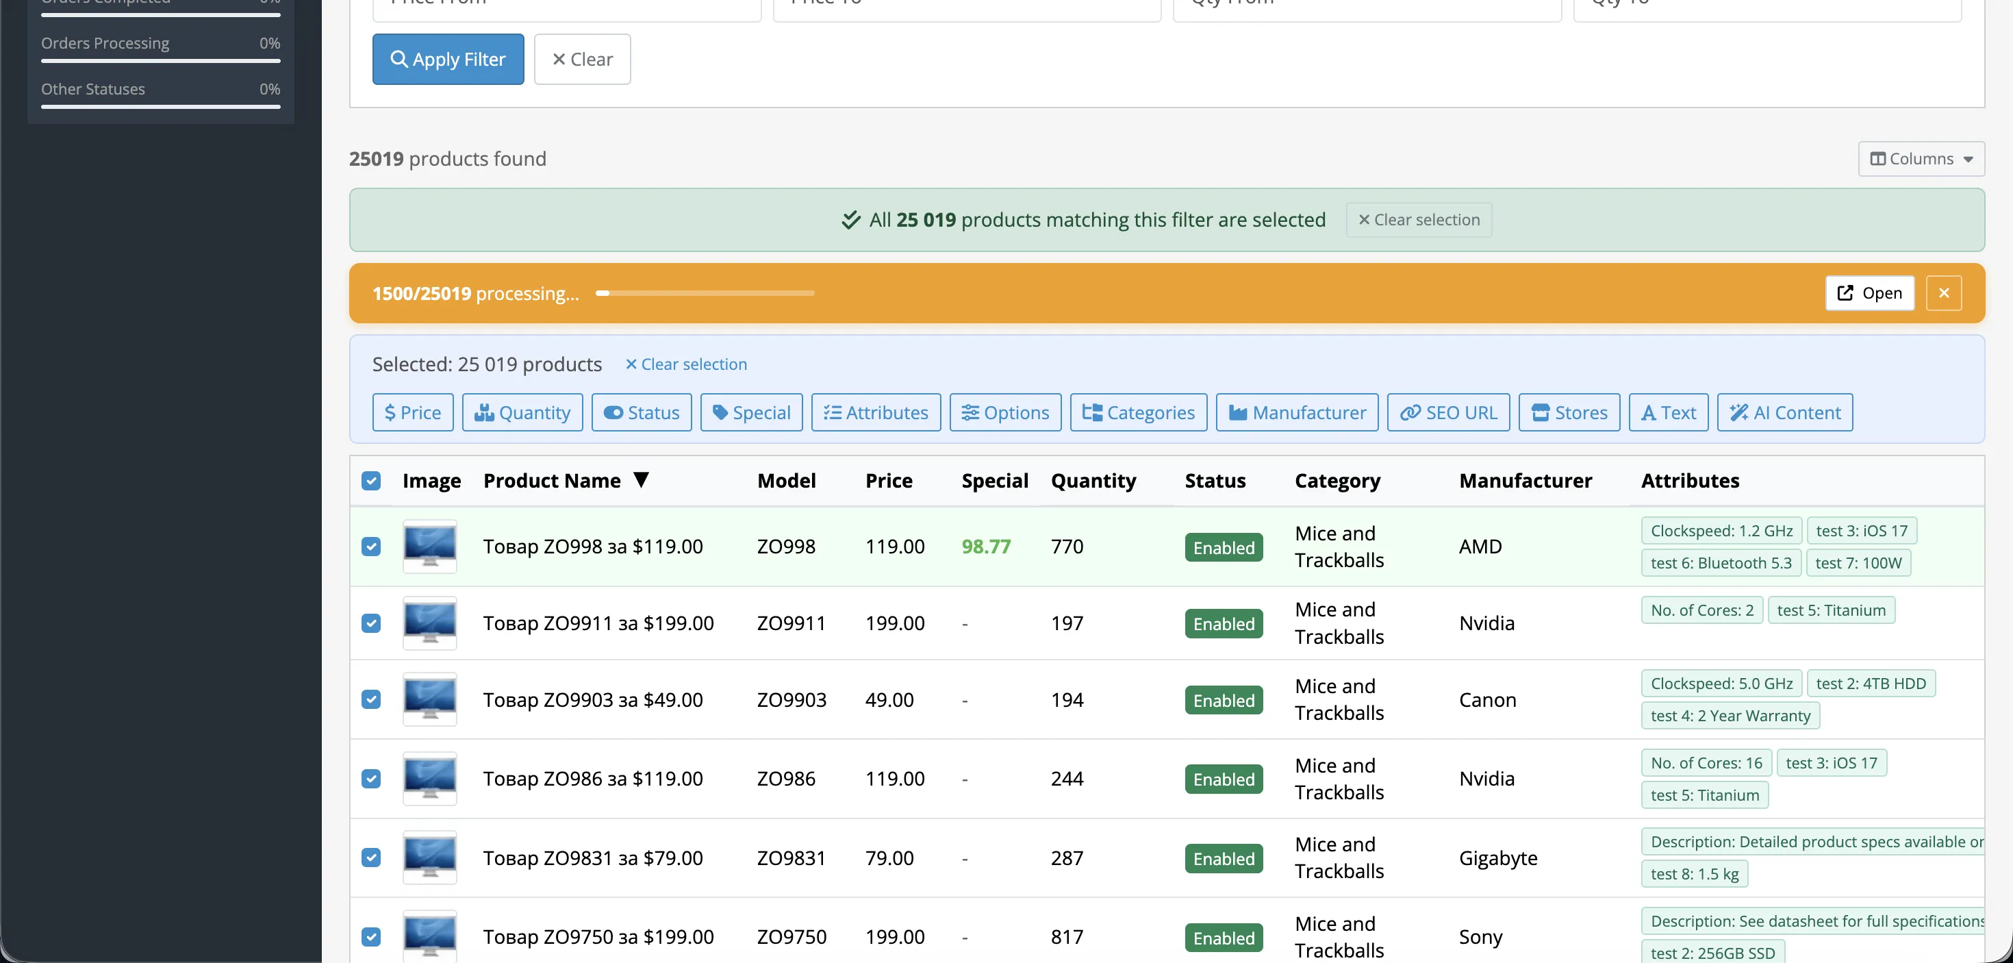Click the test 4: 2 Year Warranty tag
The width and height of the screenshot is (2013, 963).
pyautogui.click(x=1730, y=715)
